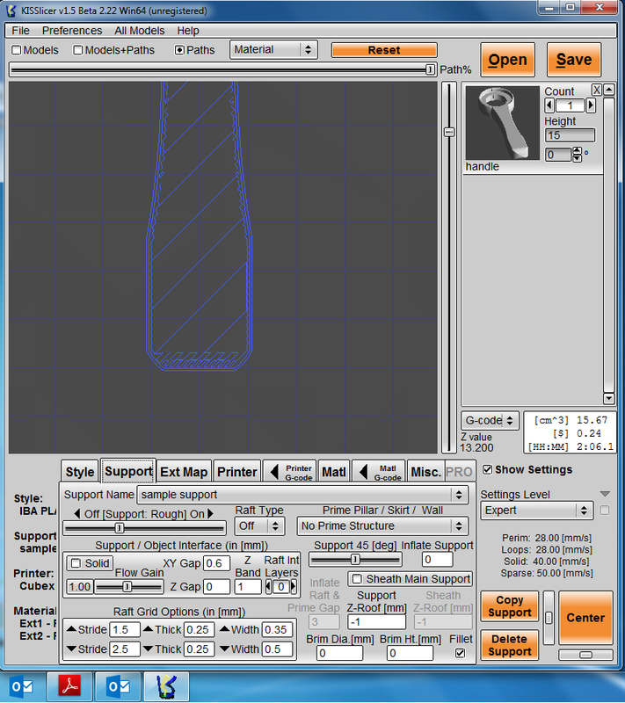Click the Support Z-Roof input field
The width and height of the screenshot is (625, 703).
point(376,622)
